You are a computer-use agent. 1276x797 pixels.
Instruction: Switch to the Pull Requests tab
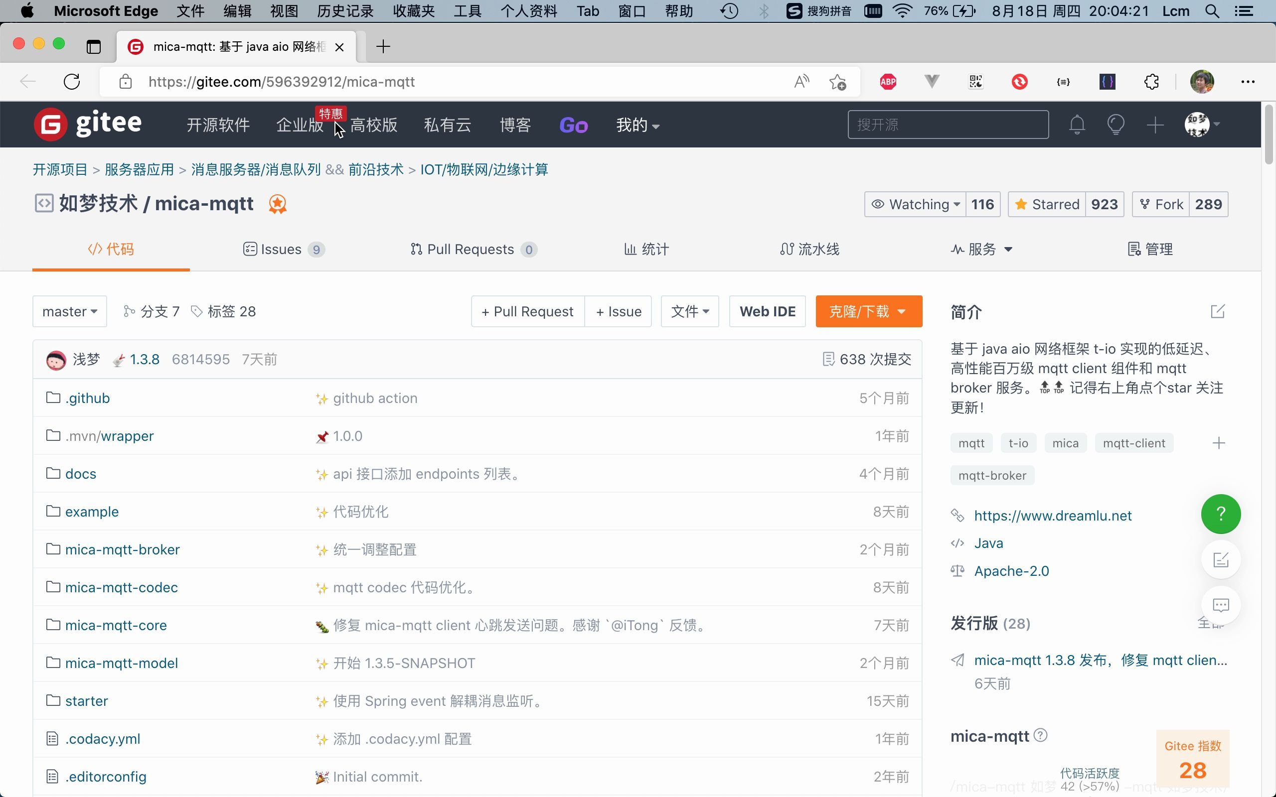pos(474,250)
